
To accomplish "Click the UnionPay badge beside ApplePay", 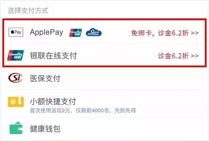I will point(76,33).
